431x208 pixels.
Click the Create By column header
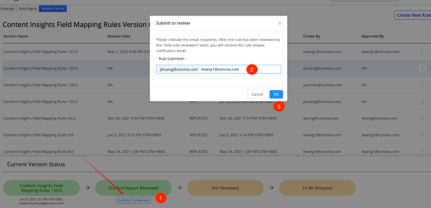(312, 36)
